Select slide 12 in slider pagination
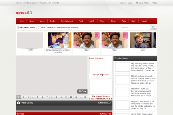The height and width of the screenshot is (115, 173). pos(71,97)
